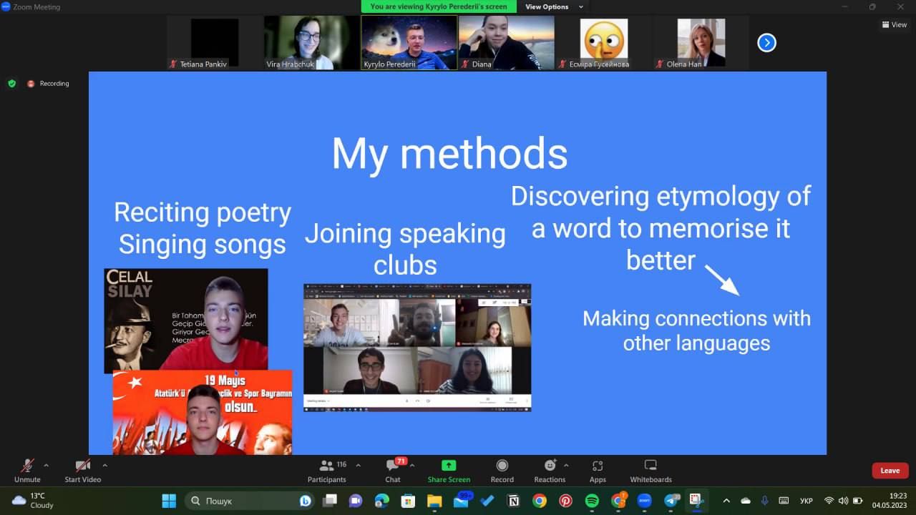Open the Chat panel
The height and width of the screenshot is (515, 916).
coord(392,466)
